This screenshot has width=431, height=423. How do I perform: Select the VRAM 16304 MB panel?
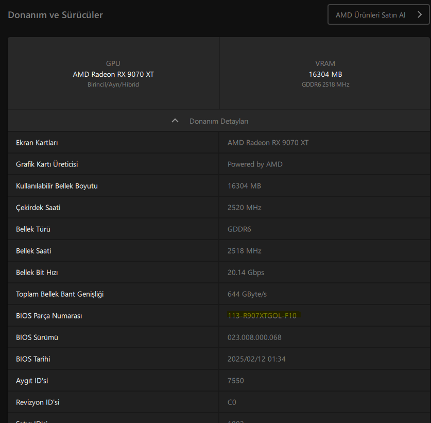325,74
